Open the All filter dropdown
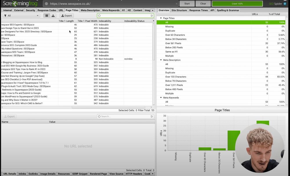 click(x=21, y=16)
